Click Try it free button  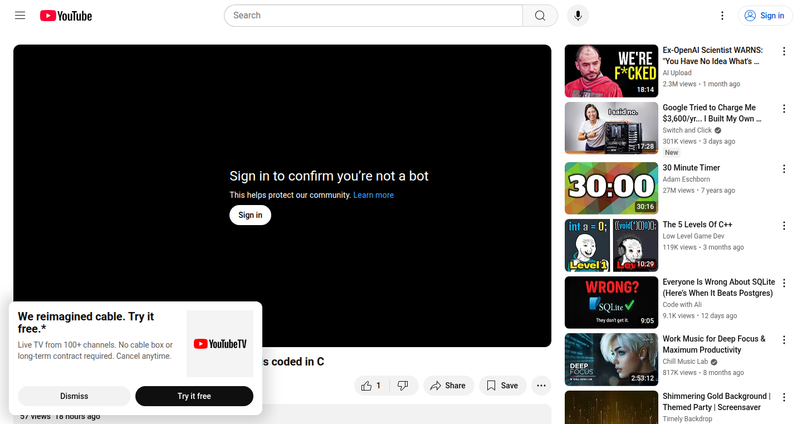click(x=194, y=396)
